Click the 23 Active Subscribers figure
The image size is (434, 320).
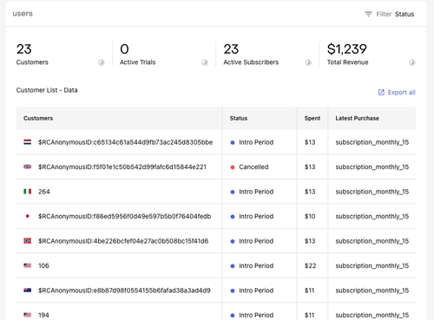tap(231, 49)
